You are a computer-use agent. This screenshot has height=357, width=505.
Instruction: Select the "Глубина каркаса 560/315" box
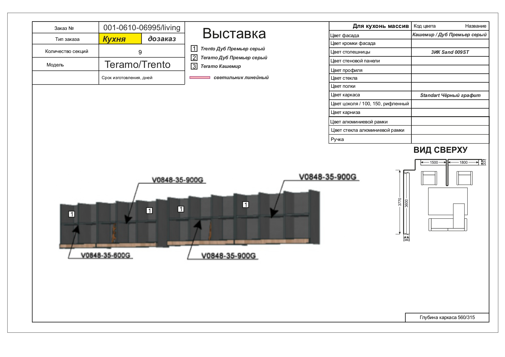point(447,317)
